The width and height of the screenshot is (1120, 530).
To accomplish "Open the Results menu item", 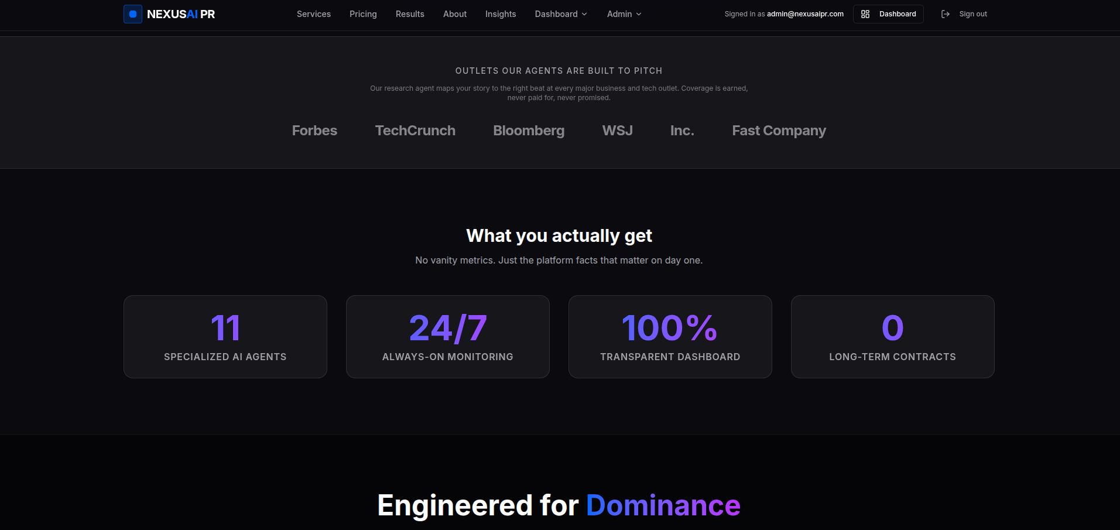I will [410, 14].
